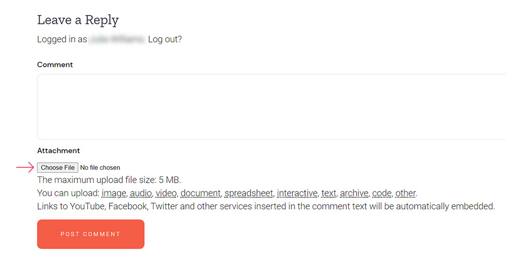Click the 'video' file type term
This screenshot has width=506, height=267.
click(x=167, y=193)
